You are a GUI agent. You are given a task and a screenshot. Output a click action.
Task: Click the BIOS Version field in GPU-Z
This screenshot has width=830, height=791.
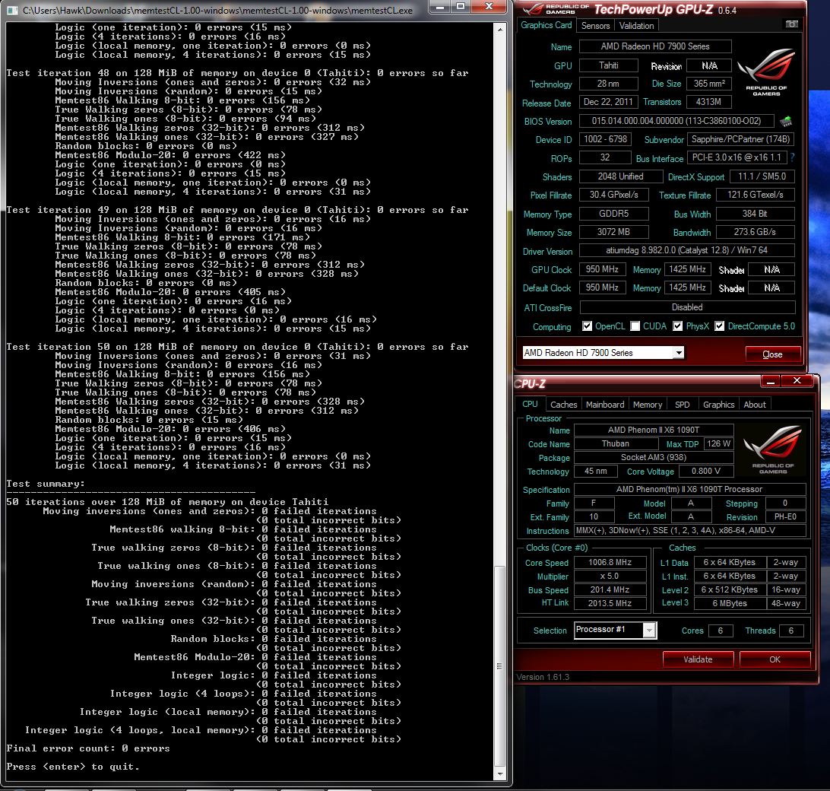[x=676, y=121]
